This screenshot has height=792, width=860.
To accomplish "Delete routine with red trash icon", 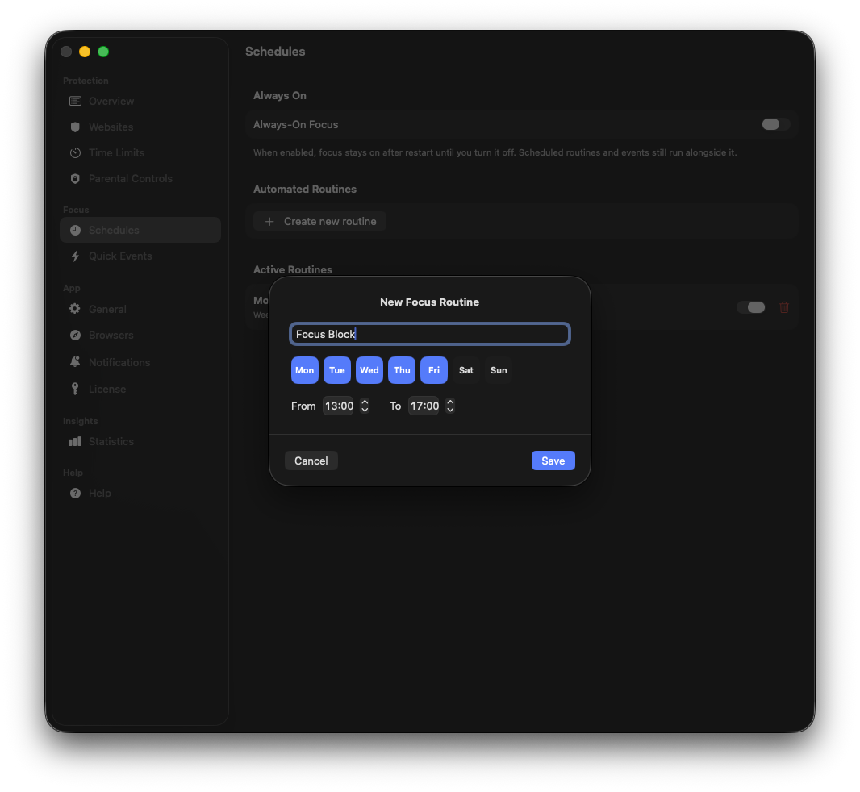I will [784, 307].
